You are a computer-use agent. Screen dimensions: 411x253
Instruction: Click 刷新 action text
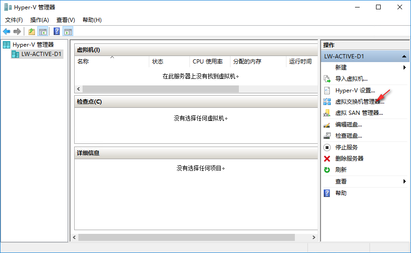click(341, 170)
